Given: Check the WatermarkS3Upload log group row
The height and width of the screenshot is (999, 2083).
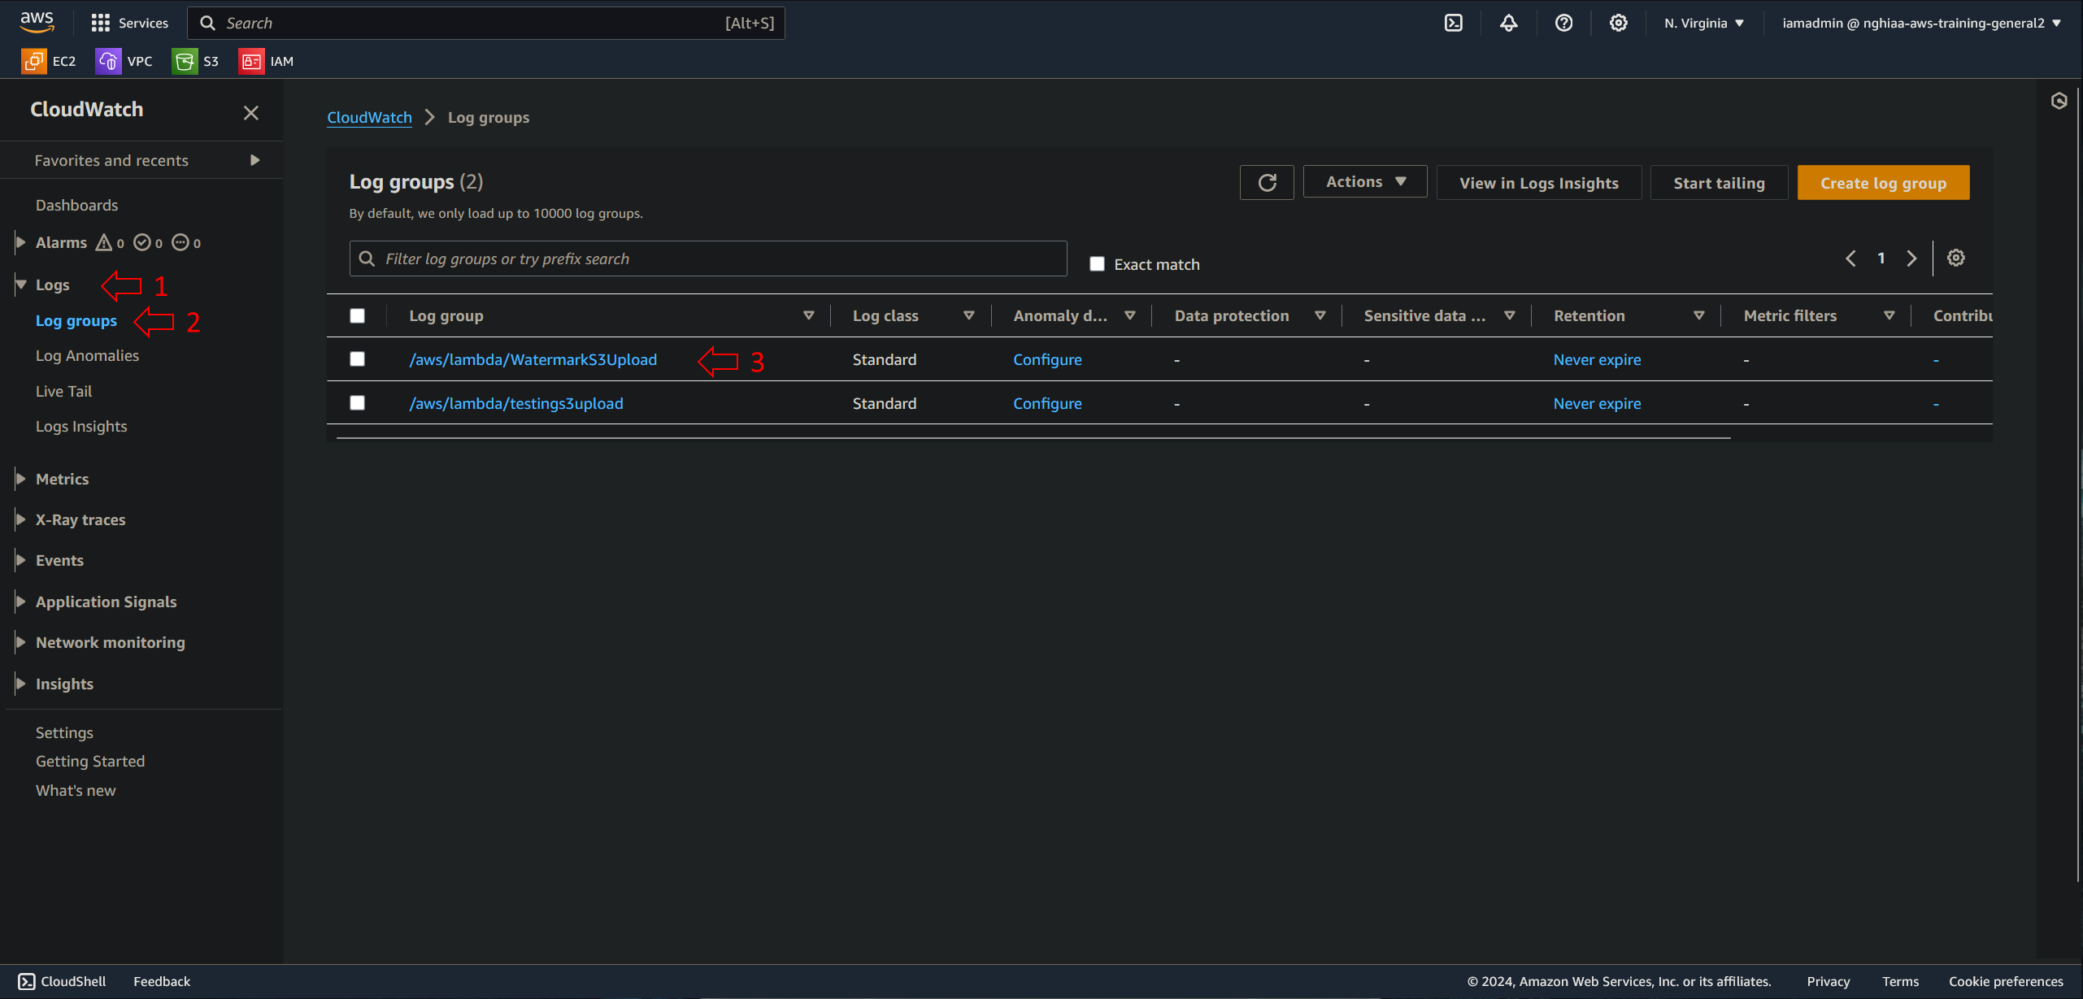Looking at the screenshot, I should pos(357,358).
